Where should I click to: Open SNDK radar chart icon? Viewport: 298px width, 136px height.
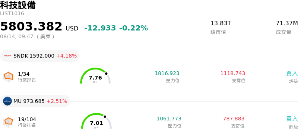[8, 77]
